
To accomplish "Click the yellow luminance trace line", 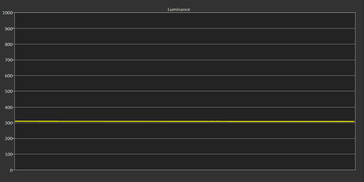I will coord(185,121).
